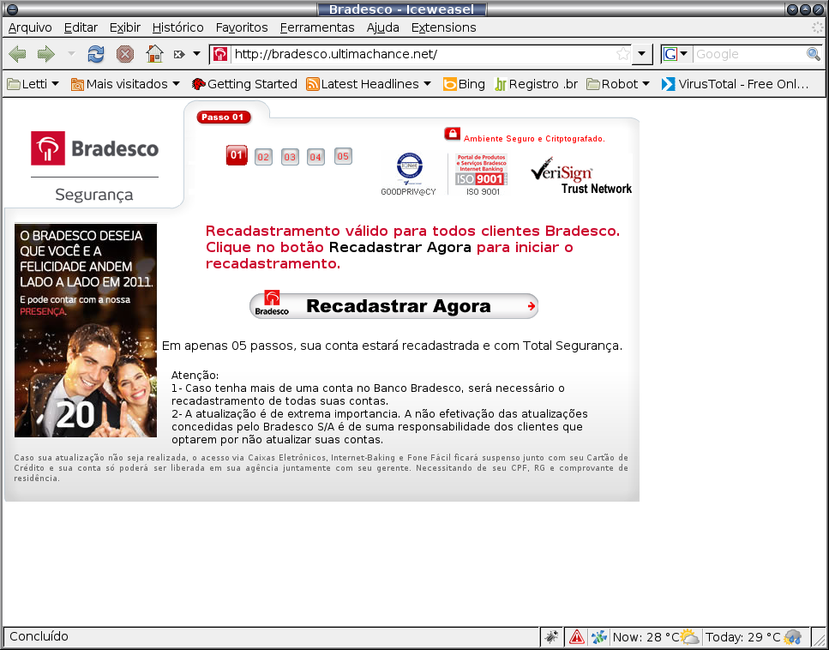Click the Passo 01 tab label
This screenshot has height=650, width=829.
(x=223, y=117)
